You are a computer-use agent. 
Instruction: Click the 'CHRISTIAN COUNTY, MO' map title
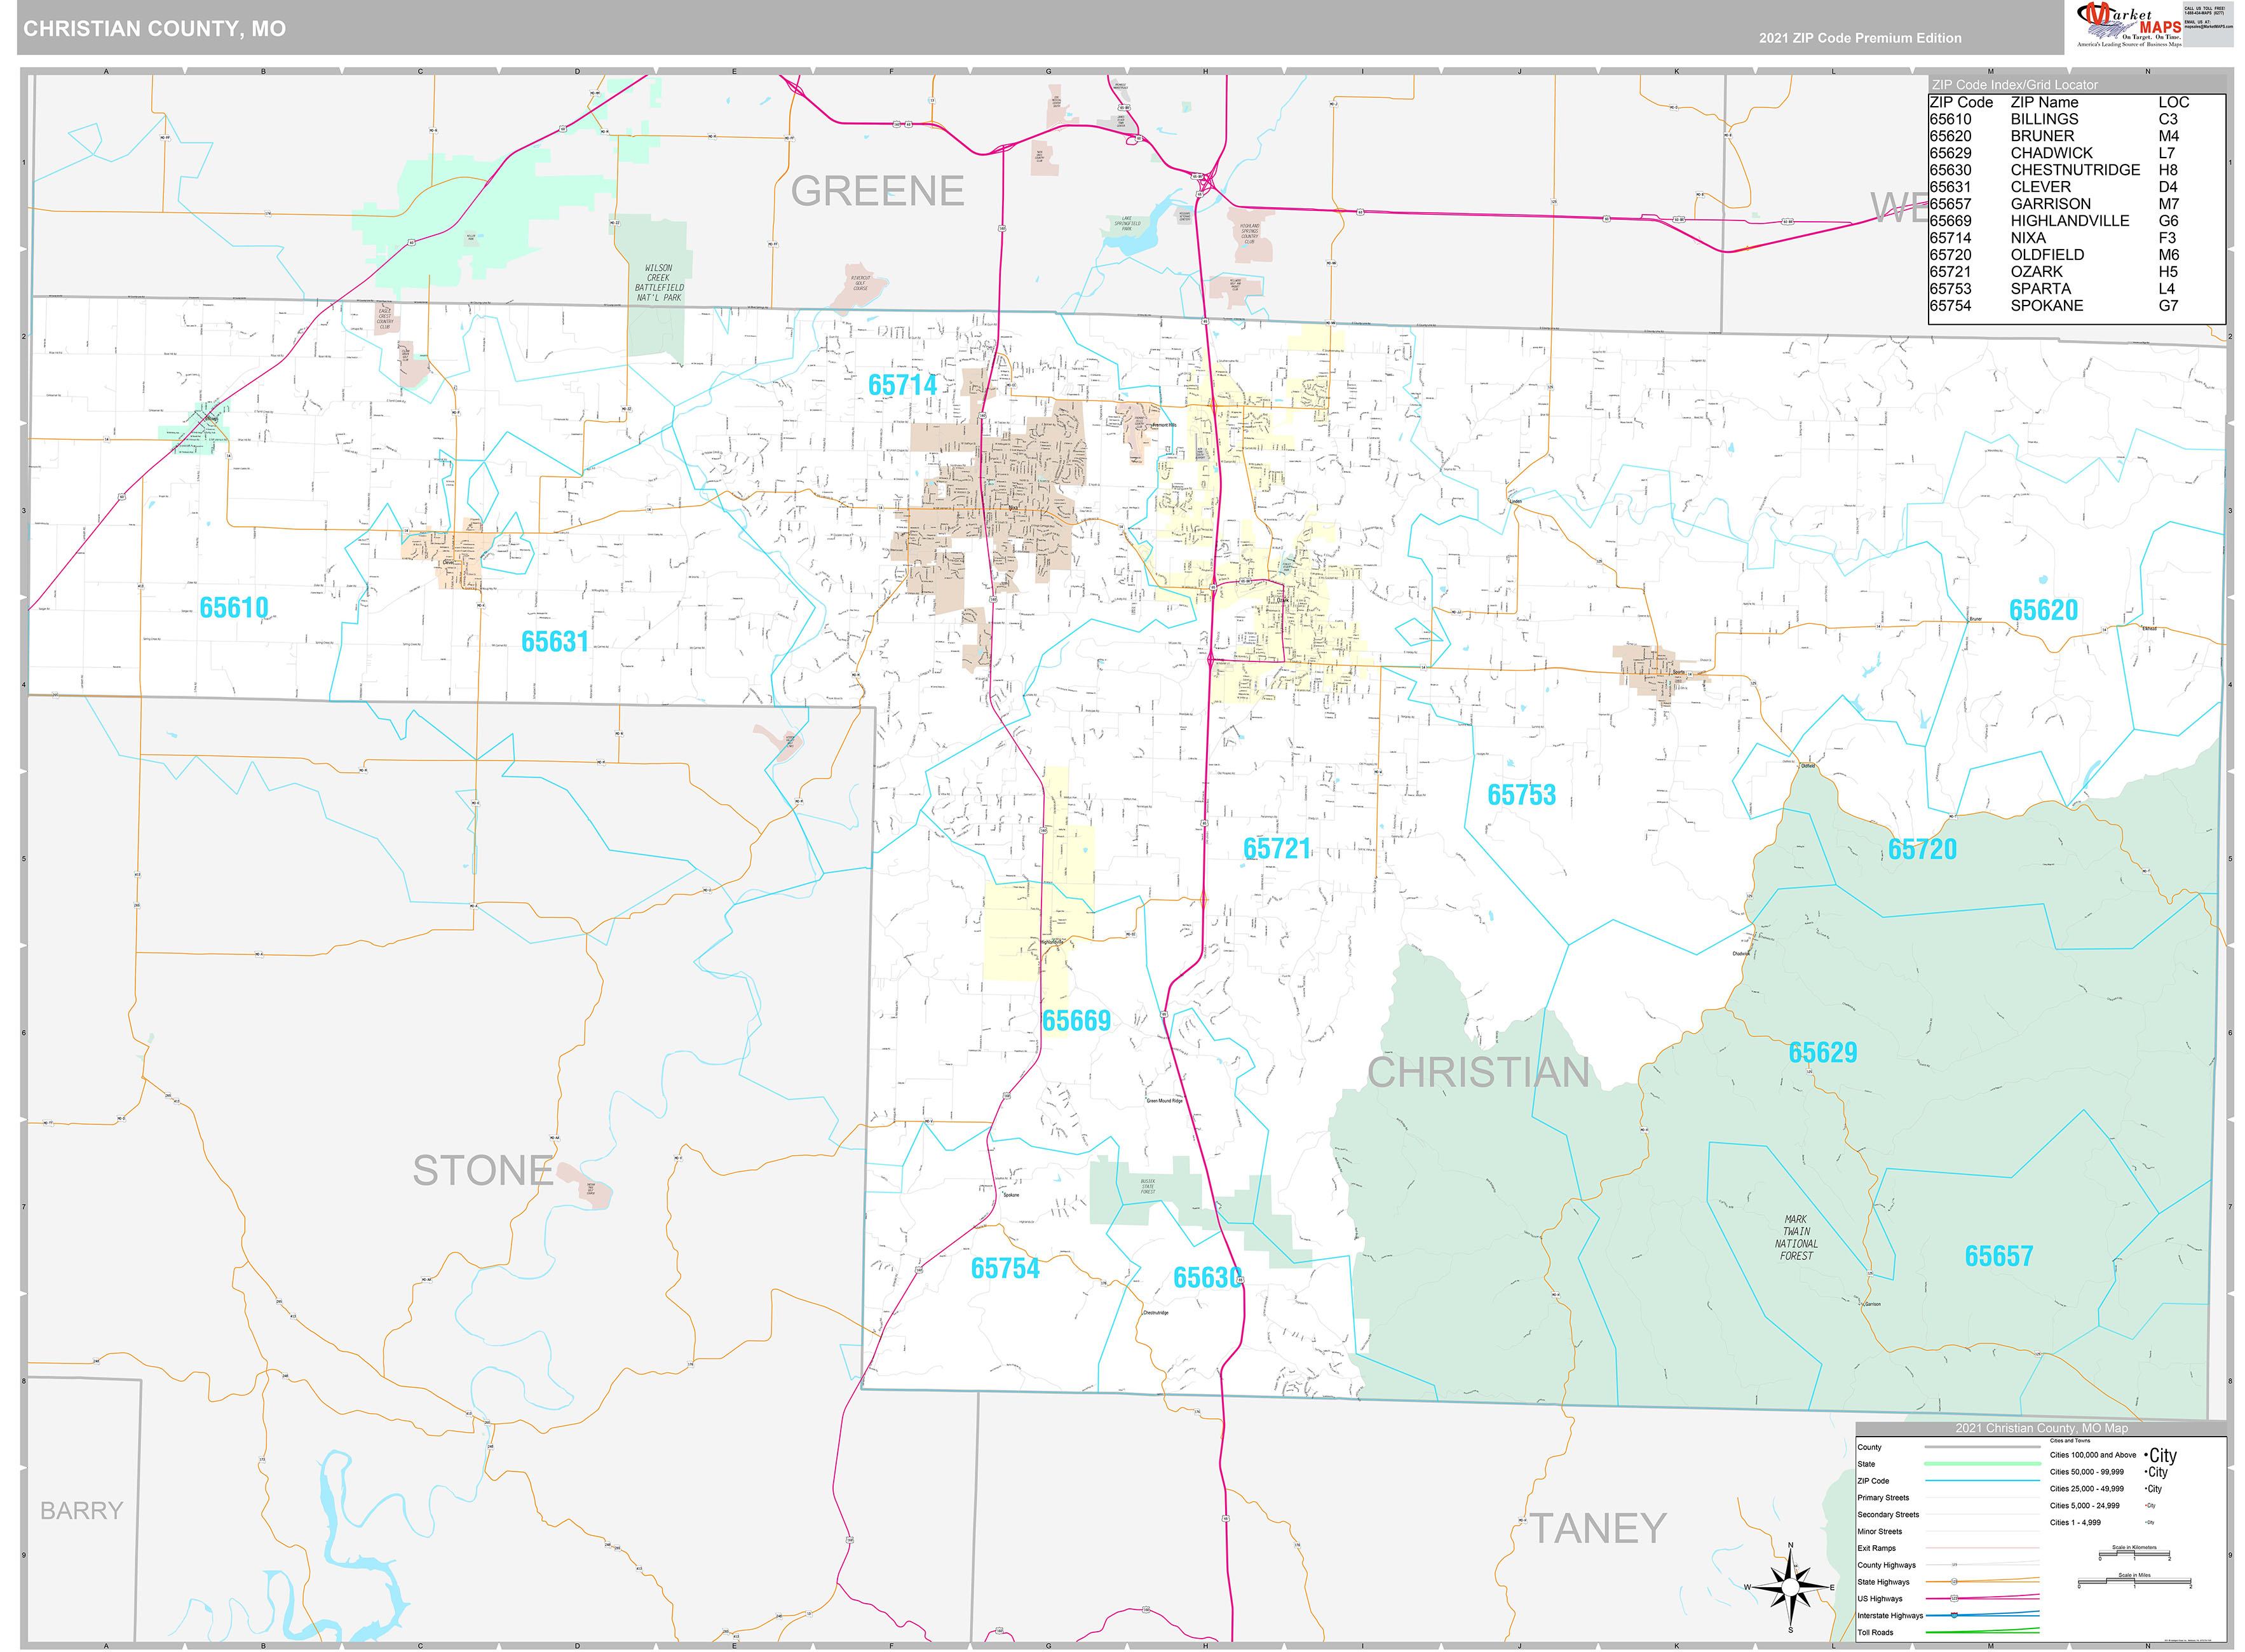[x=155, y=29]
